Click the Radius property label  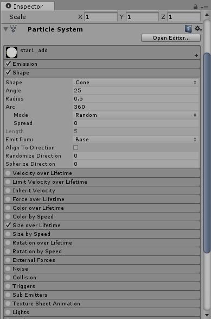pyautogui.click(x=15, y=99)
